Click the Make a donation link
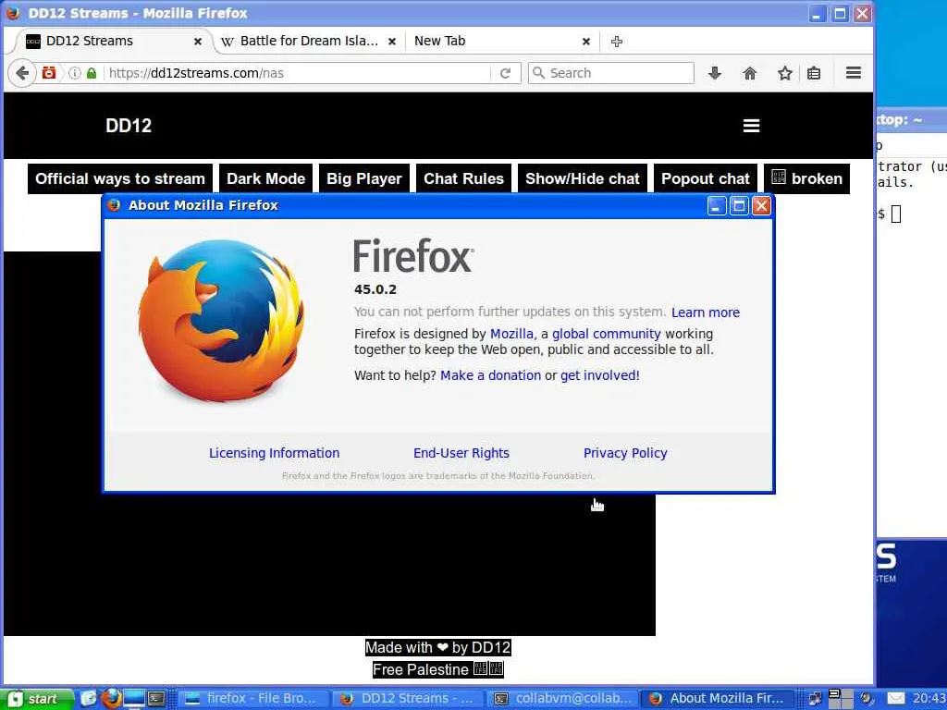 pos(490,375)
